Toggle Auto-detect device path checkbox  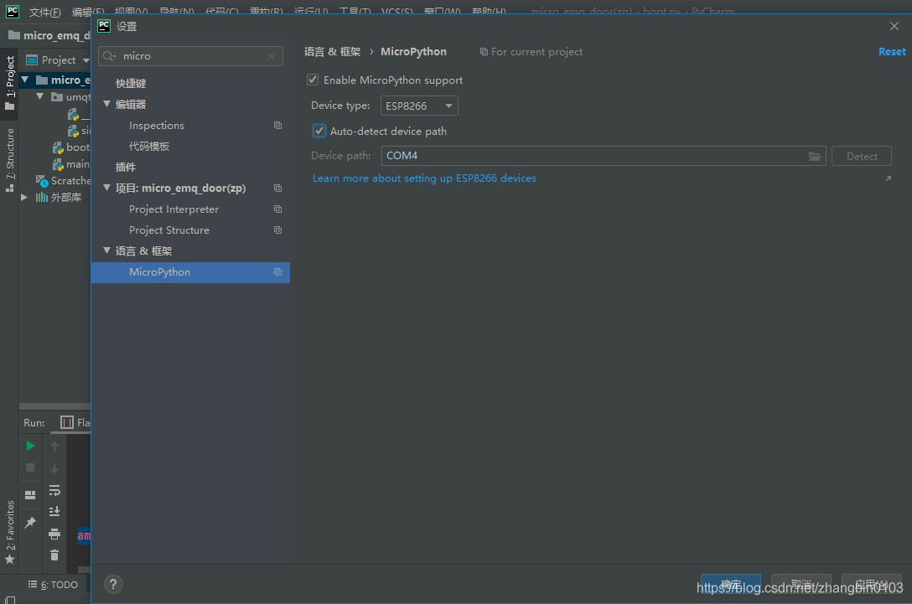coord(319,131)
